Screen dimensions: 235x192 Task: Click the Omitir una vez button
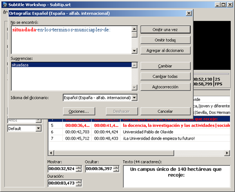[165, 30]
